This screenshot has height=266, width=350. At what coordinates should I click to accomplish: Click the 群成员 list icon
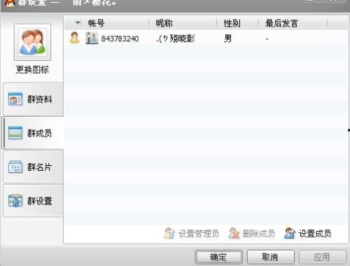pos(15,133)
